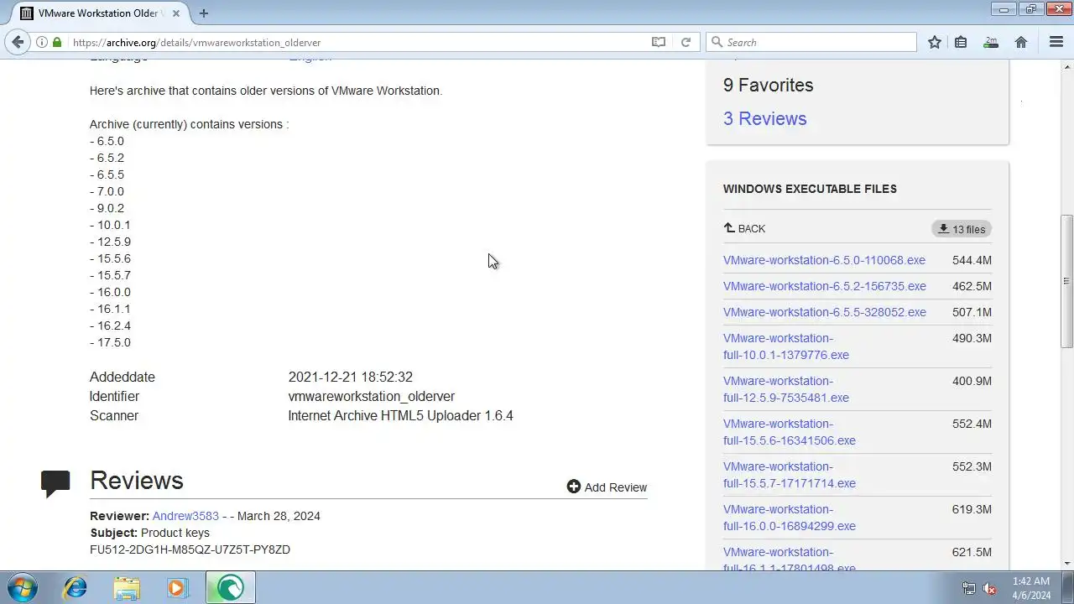Download VMware-workstation-full-12.5.9-7535481.exe
Viewport: 1074px width, 604px height.
coord(786,389)
